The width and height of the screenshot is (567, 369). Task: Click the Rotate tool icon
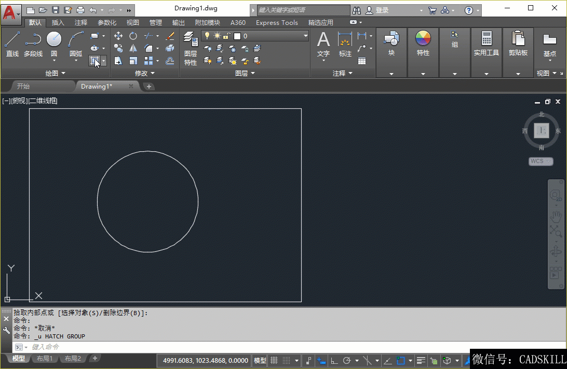pyautogui.click(x=133, y=36)
